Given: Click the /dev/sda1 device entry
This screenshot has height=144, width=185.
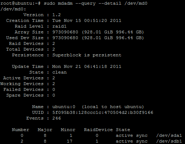Looking at the screenshot, I should tap(169, 135).
